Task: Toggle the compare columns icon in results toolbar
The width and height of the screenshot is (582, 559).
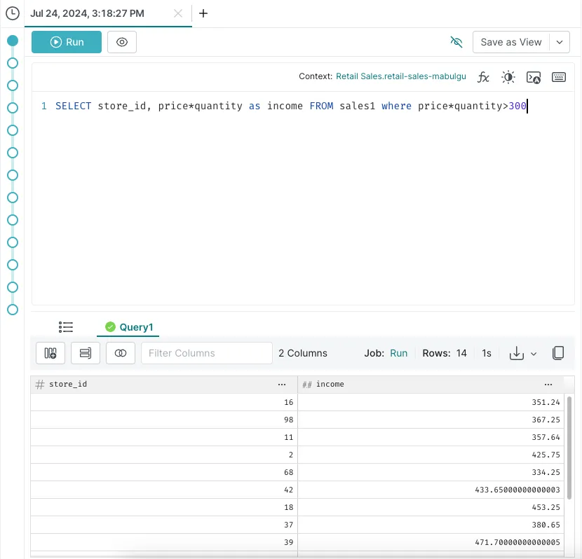Action: tap(120, 353)
